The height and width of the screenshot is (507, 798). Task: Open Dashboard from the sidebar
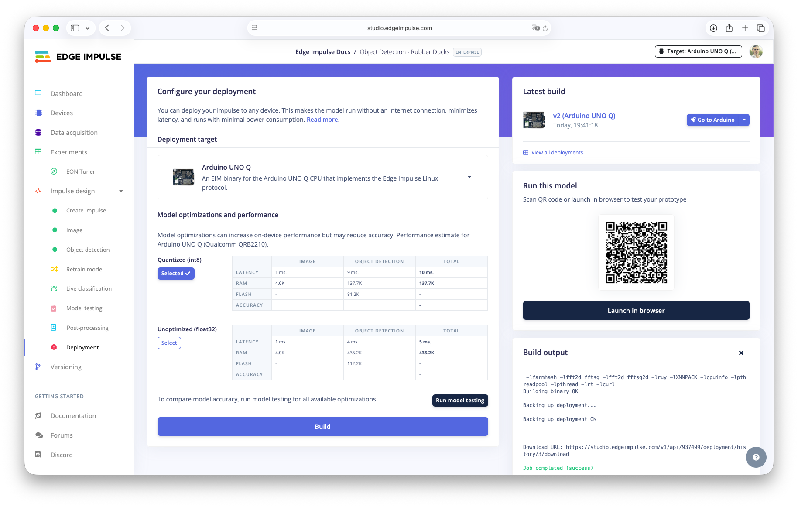pos(66,93)
